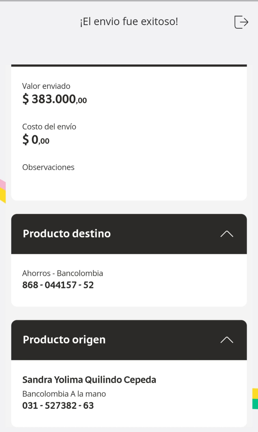This screenshot has width=258, height=432.
Task: Click the green block on right edge
Action: 255,404
